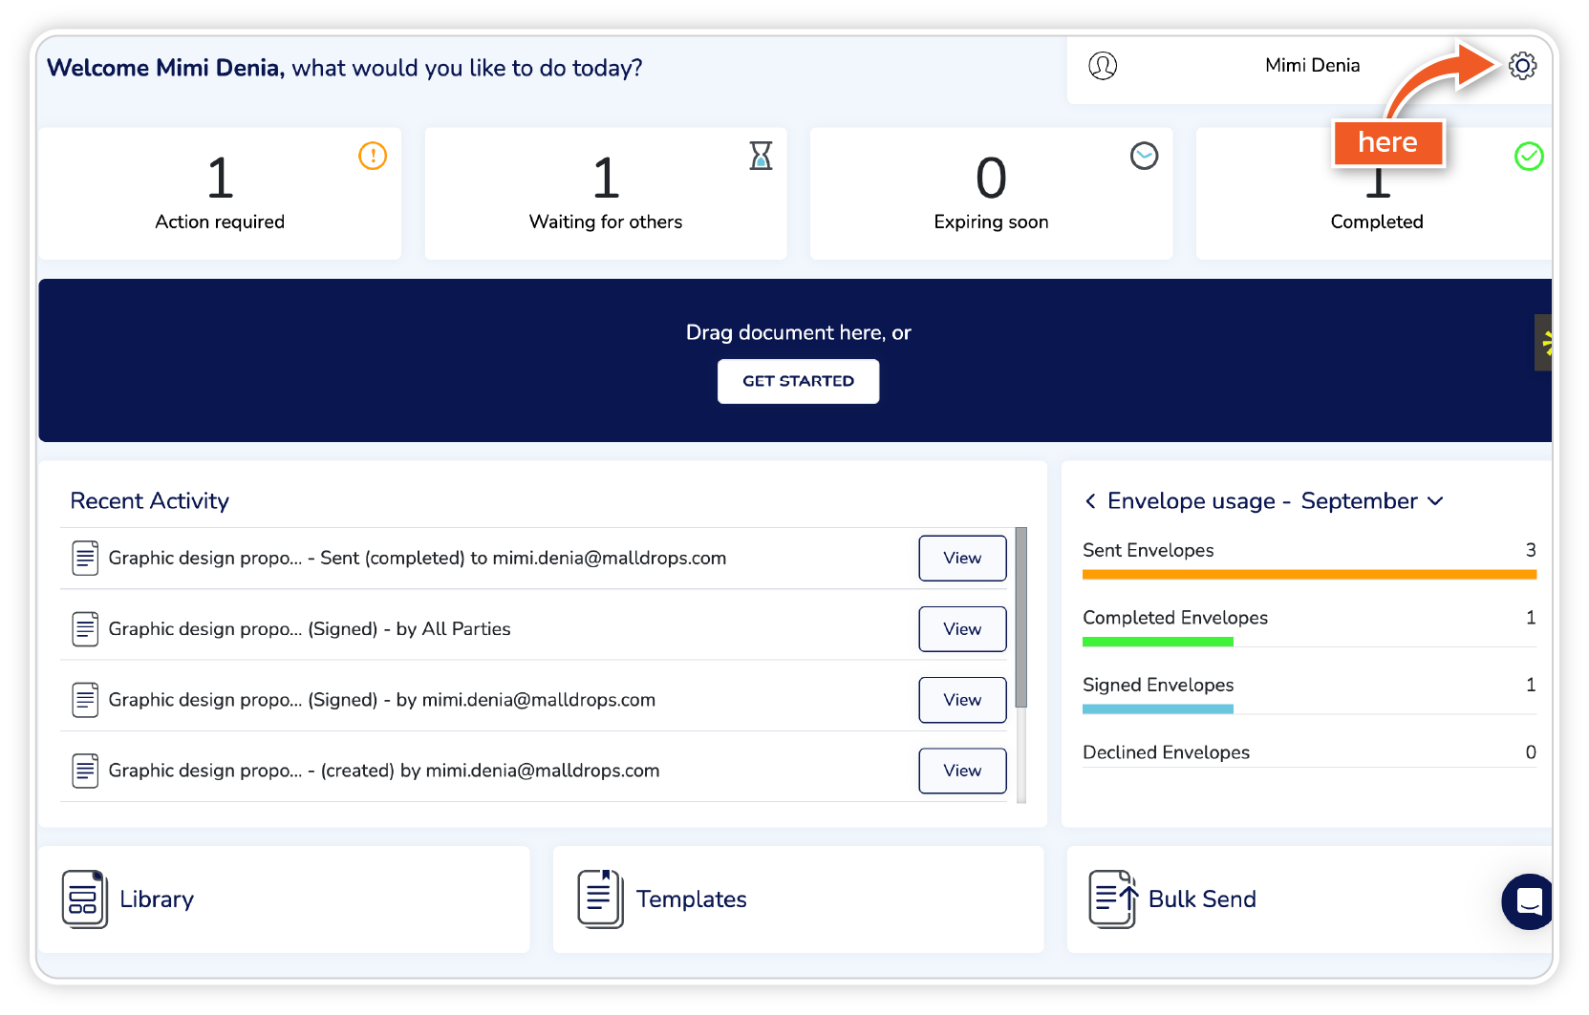Click document icon of Signed by mimi.denia row
This screenshot has height=1015, width=1589.
click(85, 700)
